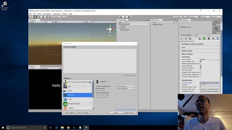Click the Package Name input field

pyautogui.click(x=210, y=83)
